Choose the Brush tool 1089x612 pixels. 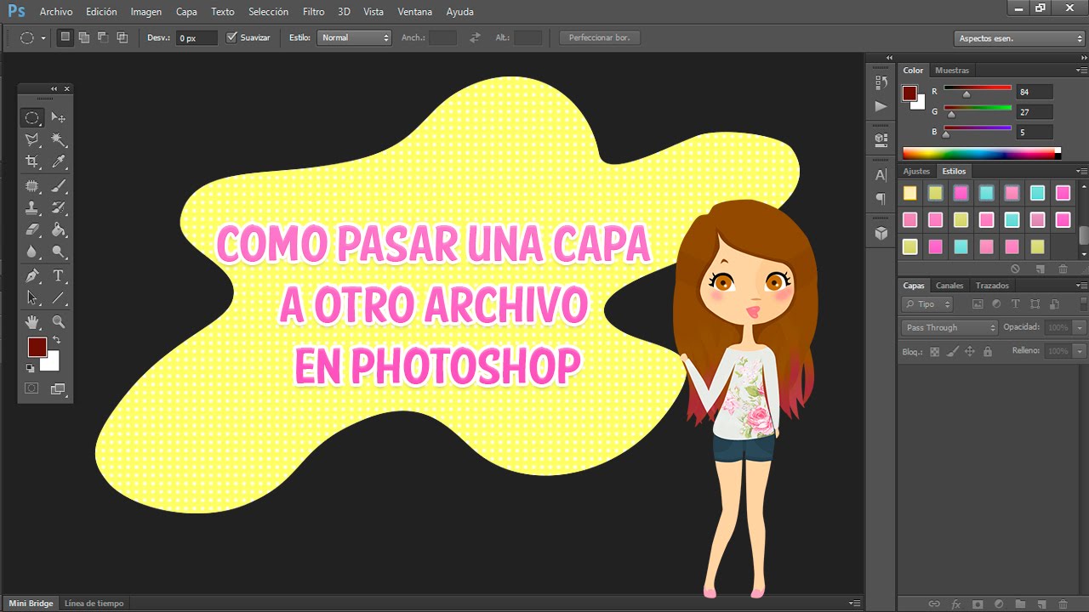click(x=59, y=185)
